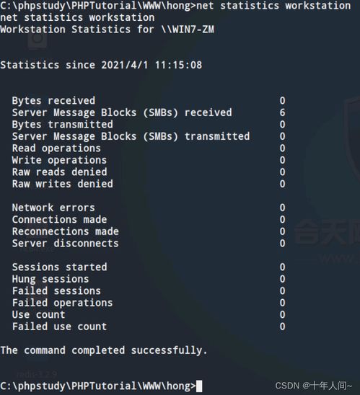360x395 pixels.
Task: Click the 'Raw writes denied' label
Action: 63,184
